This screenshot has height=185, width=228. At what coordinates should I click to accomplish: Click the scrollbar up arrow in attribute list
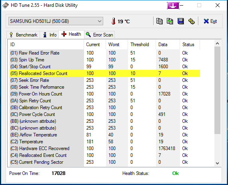(217, 43)
